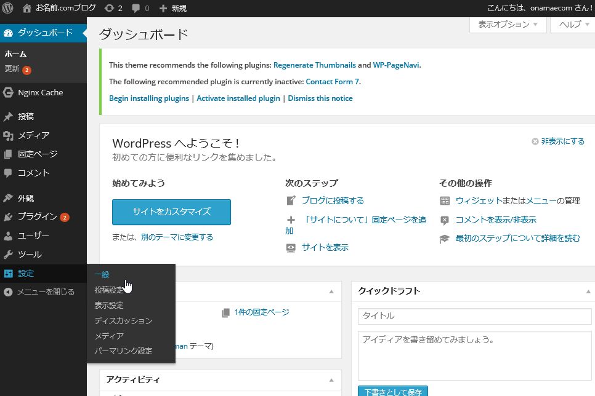This screenshot has width=595, height=396.
Task: Click the WordPress logo icon
Action: pos(7,8)
